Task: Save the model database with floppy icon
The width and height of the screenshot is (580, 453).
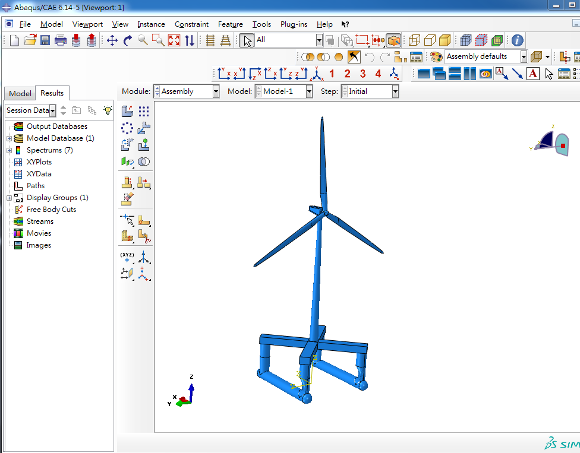Action: pyautogui.click(x=45, y=40)
